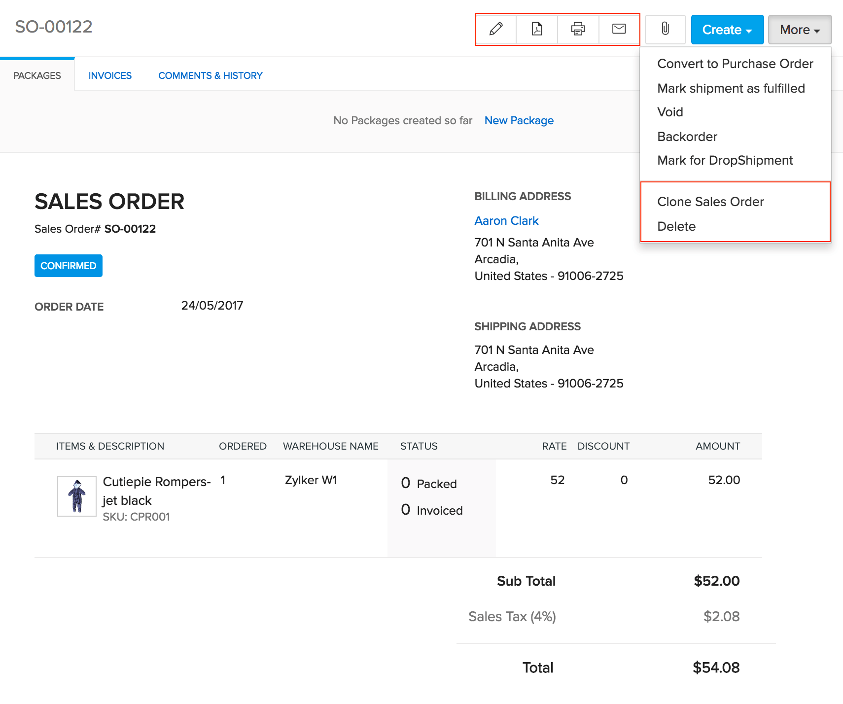
Task: Open the Comments & History tab
Action: 210,75
